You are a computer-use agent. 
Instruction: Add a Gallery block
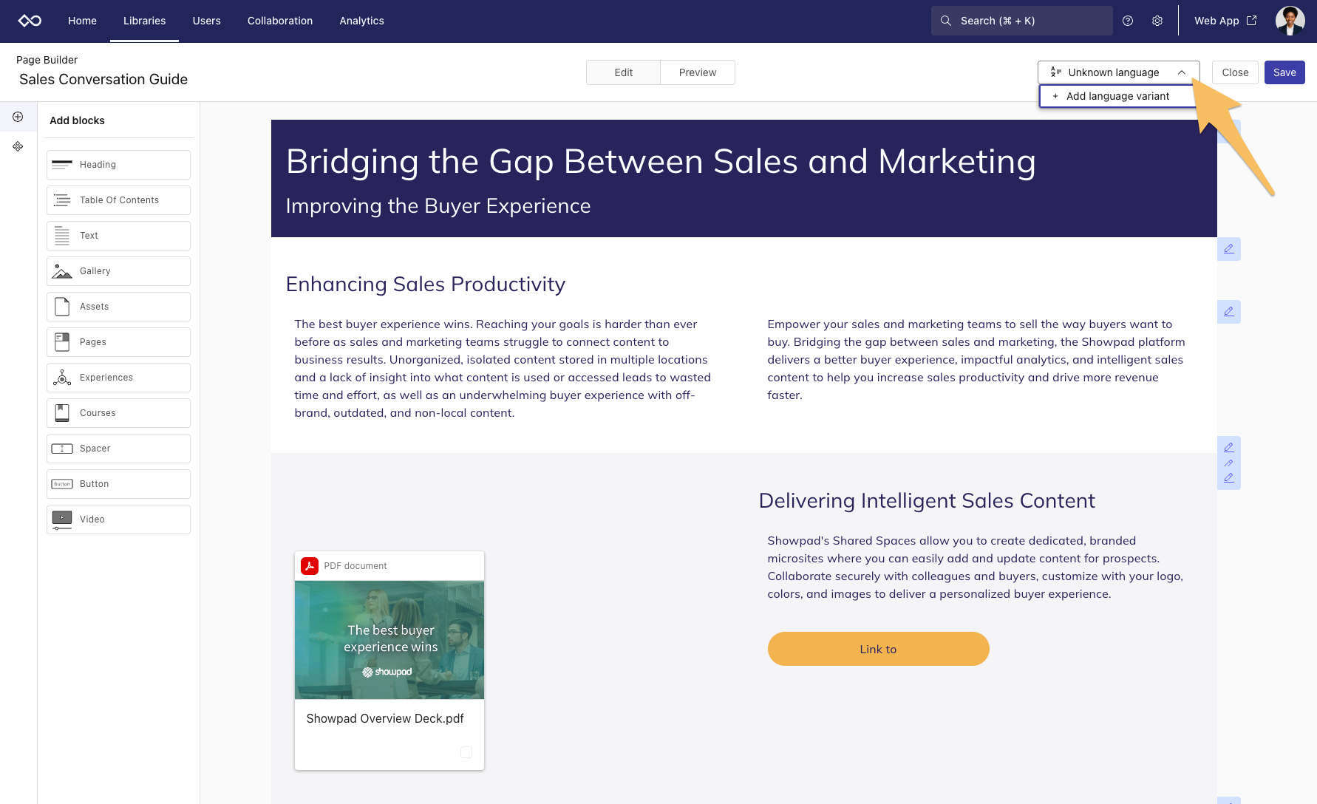(x=118, y=271)
